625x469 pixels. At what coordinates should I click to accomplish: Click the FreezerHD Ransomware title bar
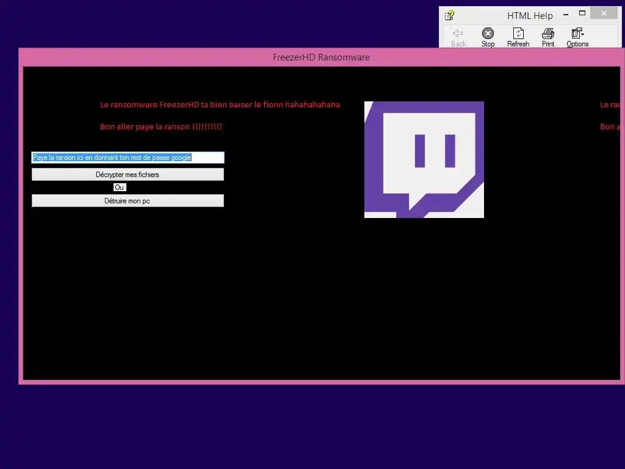click(x=321, y=57)
